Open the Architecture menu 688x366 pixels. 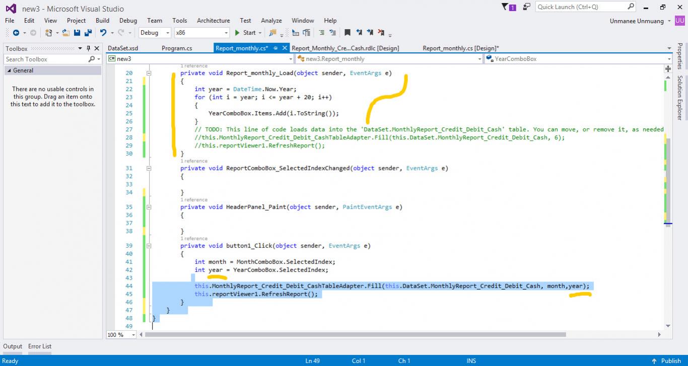pyautogui.click(x=213, y=21)
